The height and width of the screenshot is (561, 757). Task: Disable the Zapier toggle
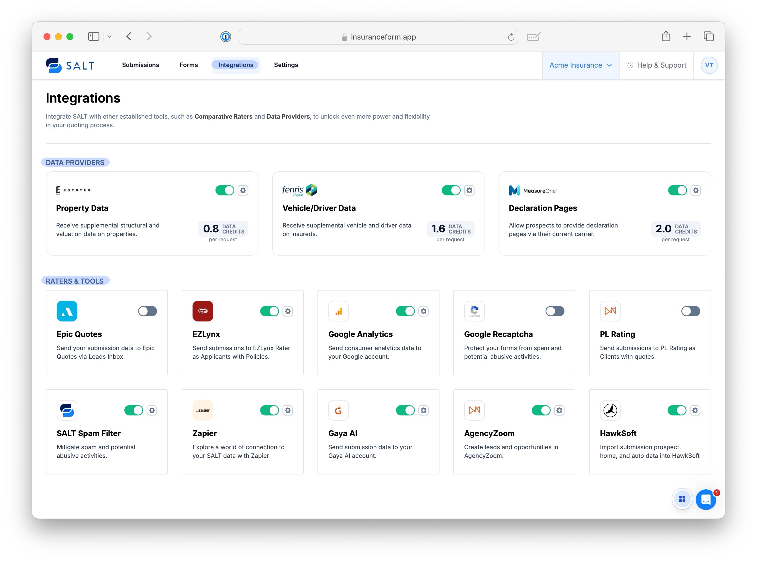pos(269,411)
